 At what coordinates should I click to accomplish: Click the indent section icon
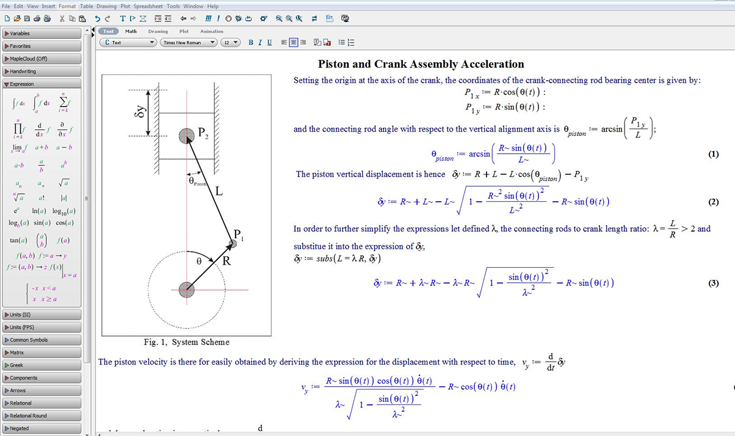[x=158, y=19]
